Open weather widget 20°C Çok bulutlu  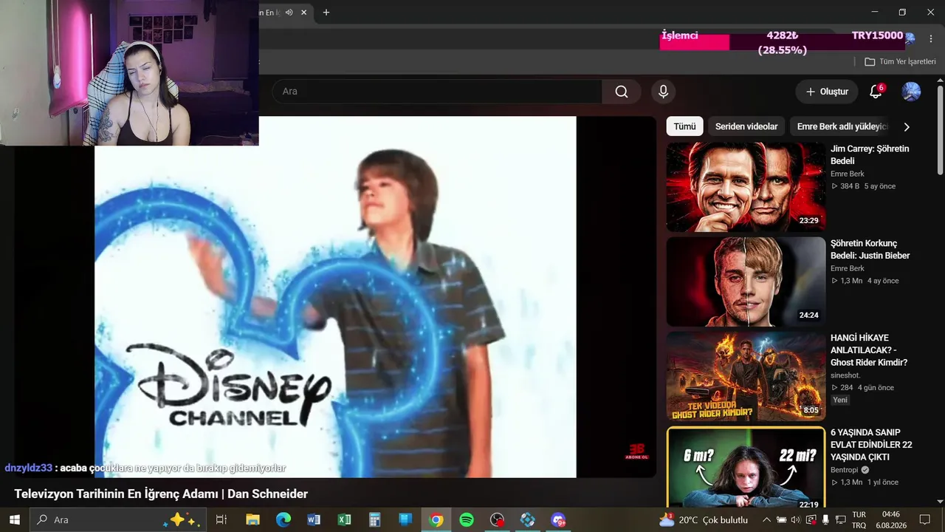[704, 519]
